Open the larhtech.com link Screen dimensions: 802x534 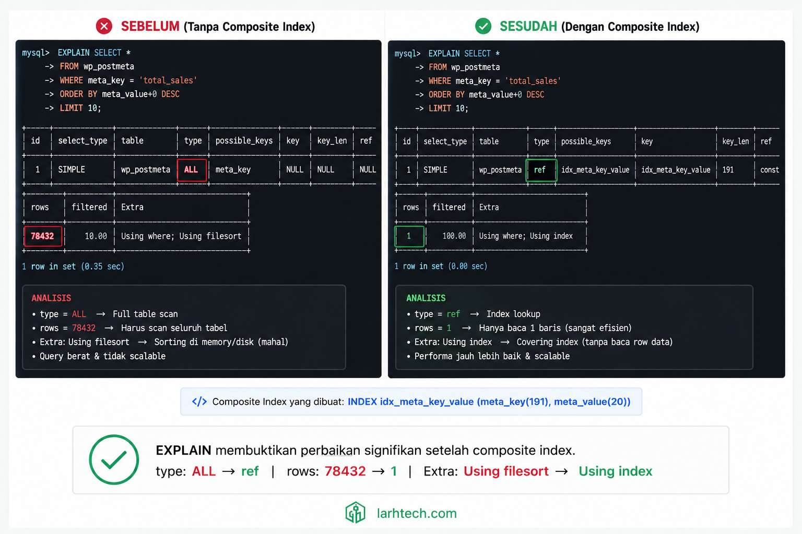click(x=417, y=513)
